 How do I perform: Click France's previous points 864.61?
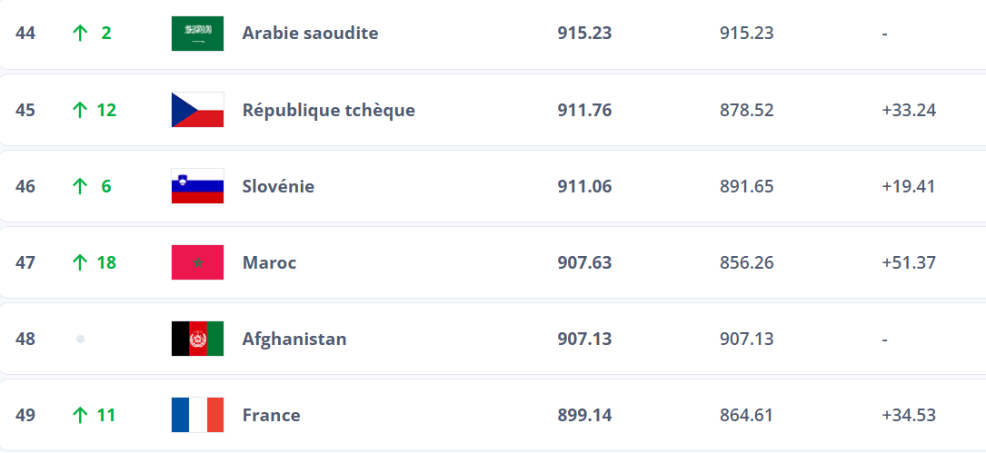(746, 415)
